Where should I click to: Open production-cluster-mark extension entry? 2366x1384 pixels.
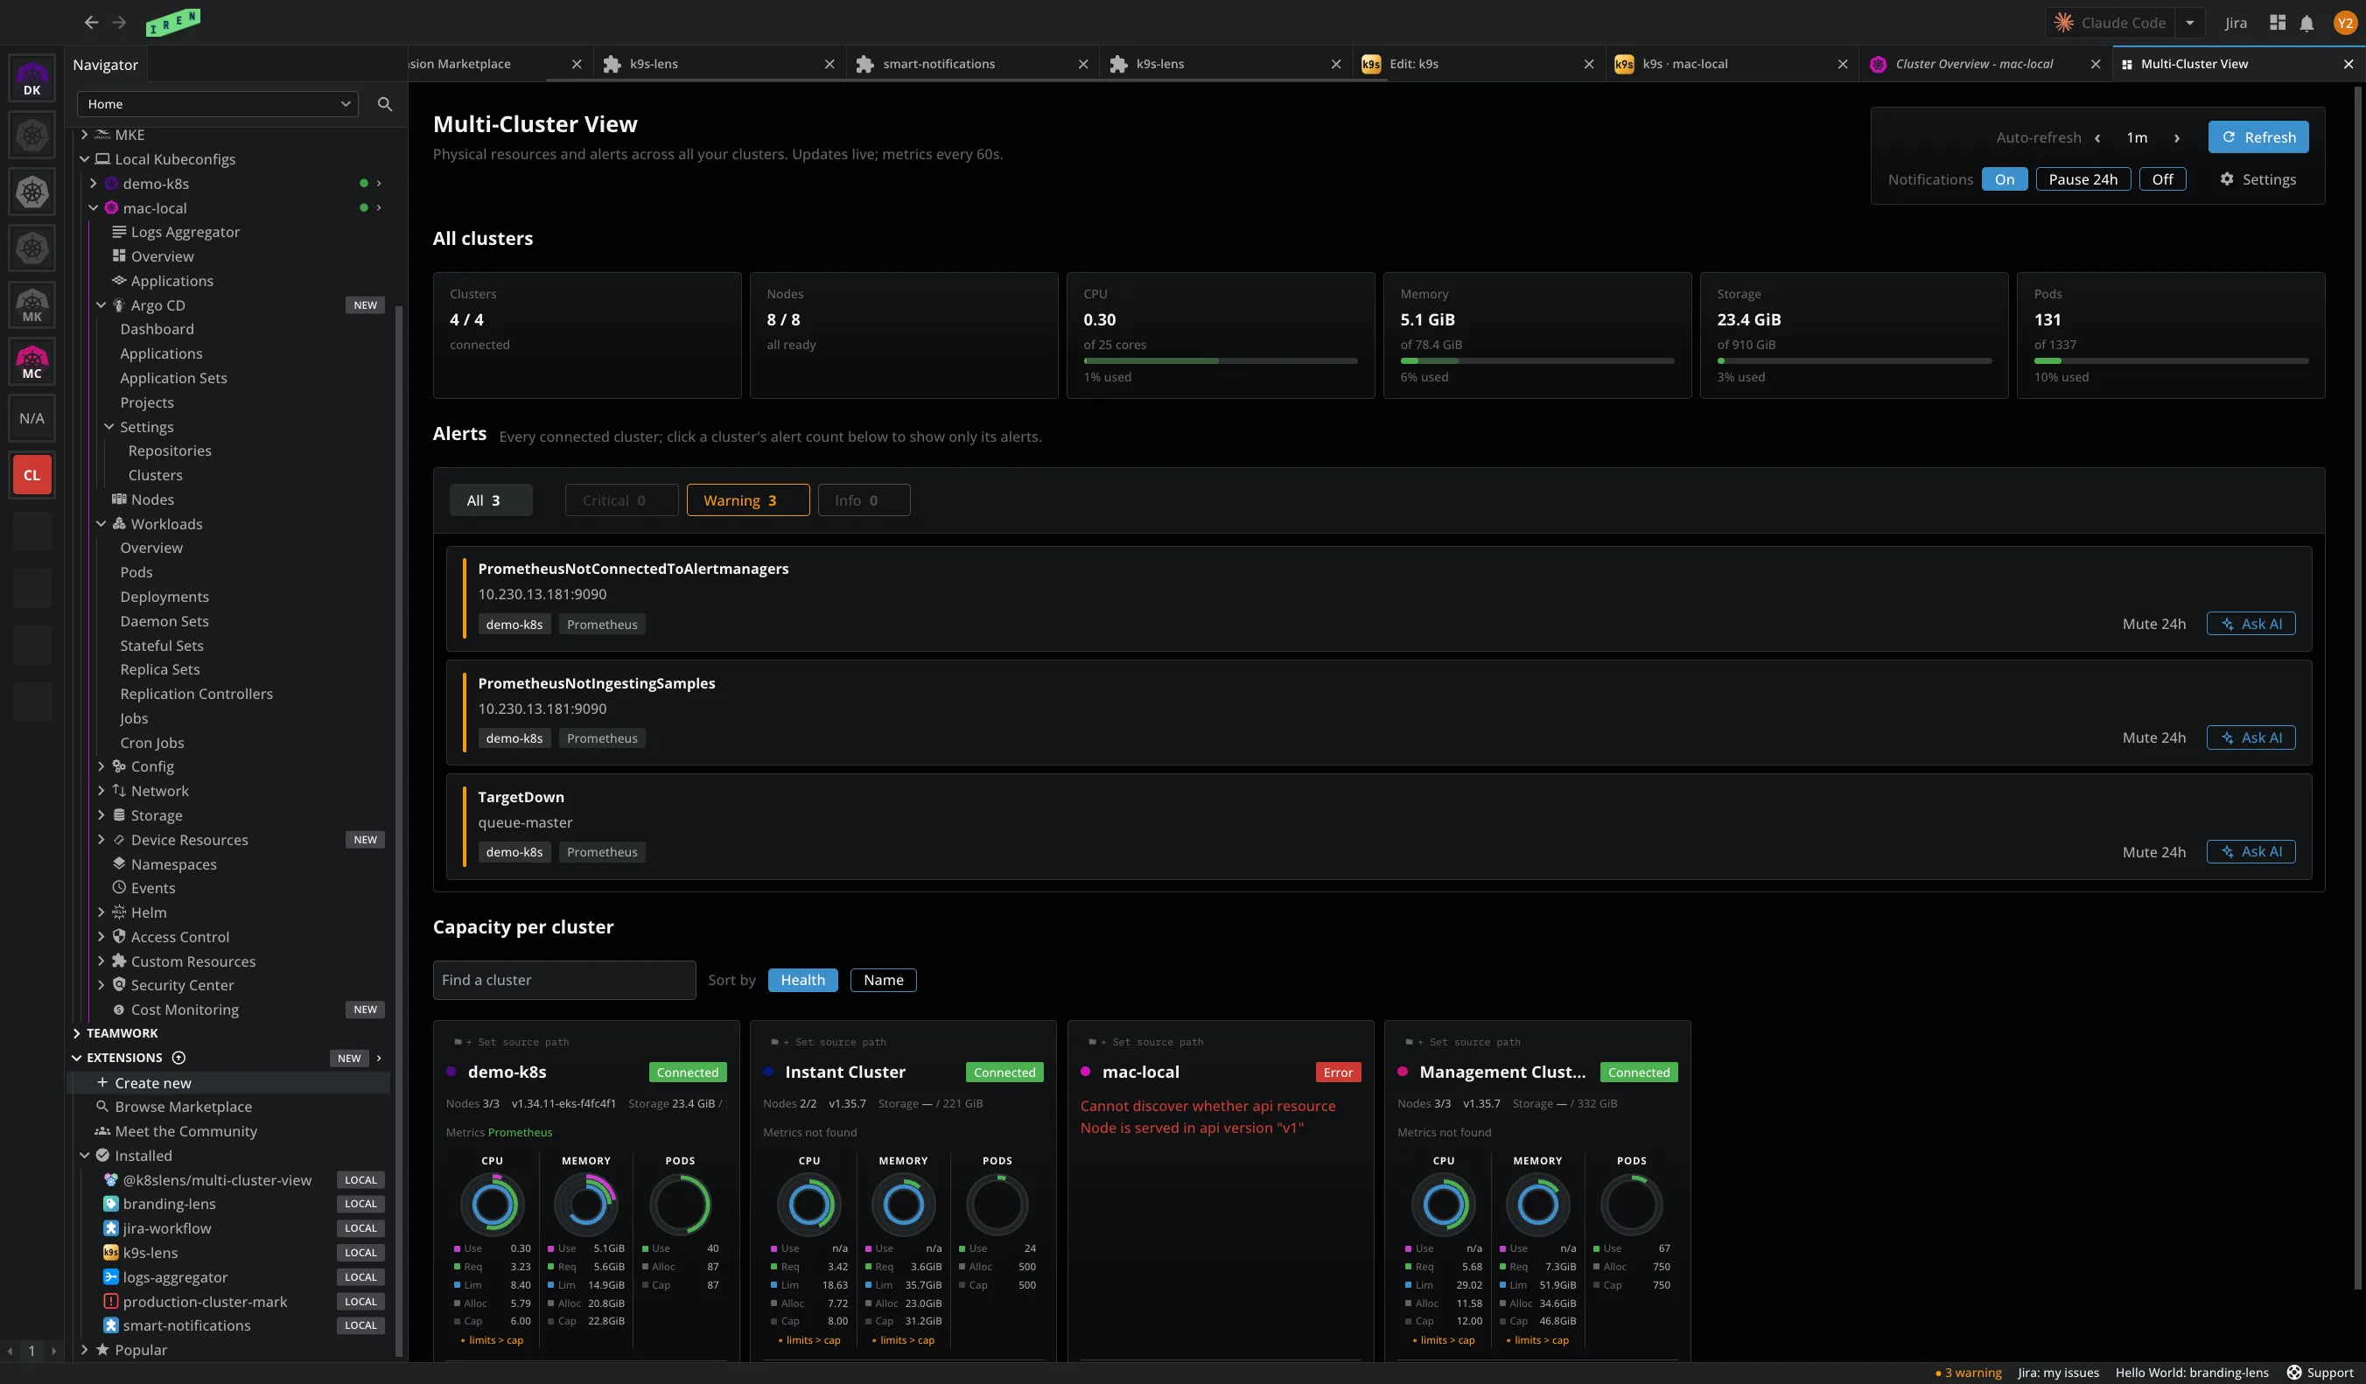click(x=205, y=1302)
